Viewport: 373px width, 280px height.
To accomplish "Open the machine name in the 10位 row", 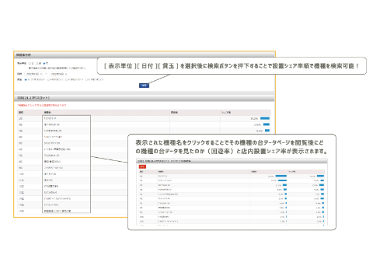I will click(50, 174).
